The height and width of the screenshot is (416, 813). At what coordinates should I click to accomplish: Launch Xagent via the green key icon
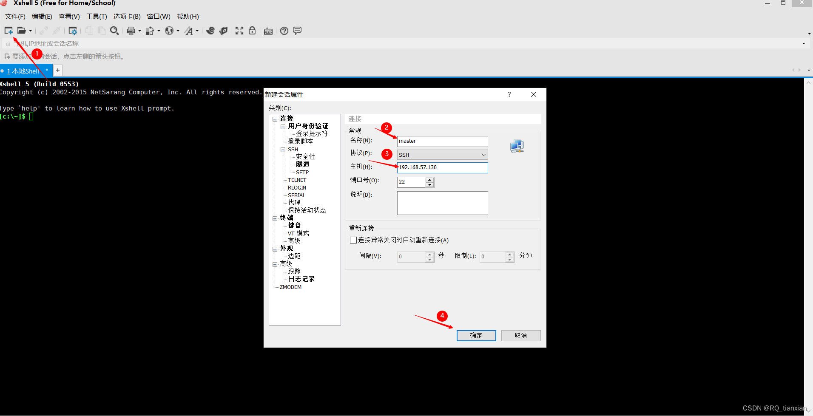pyautogui.click(x=223, y=31)
